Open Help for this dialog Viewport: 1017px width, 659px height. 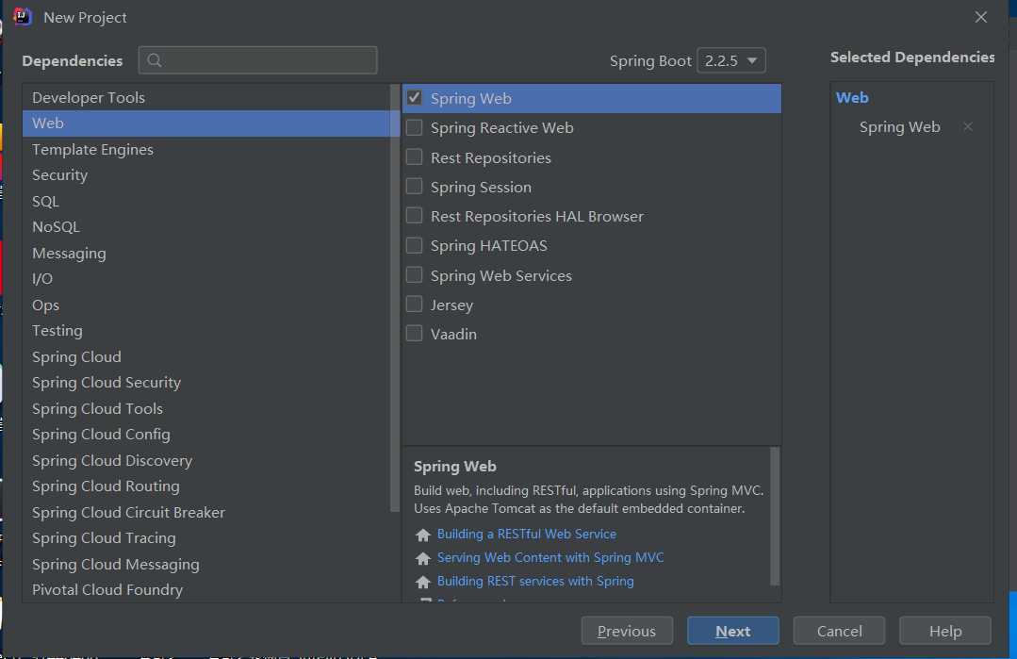tap(945, 631)
